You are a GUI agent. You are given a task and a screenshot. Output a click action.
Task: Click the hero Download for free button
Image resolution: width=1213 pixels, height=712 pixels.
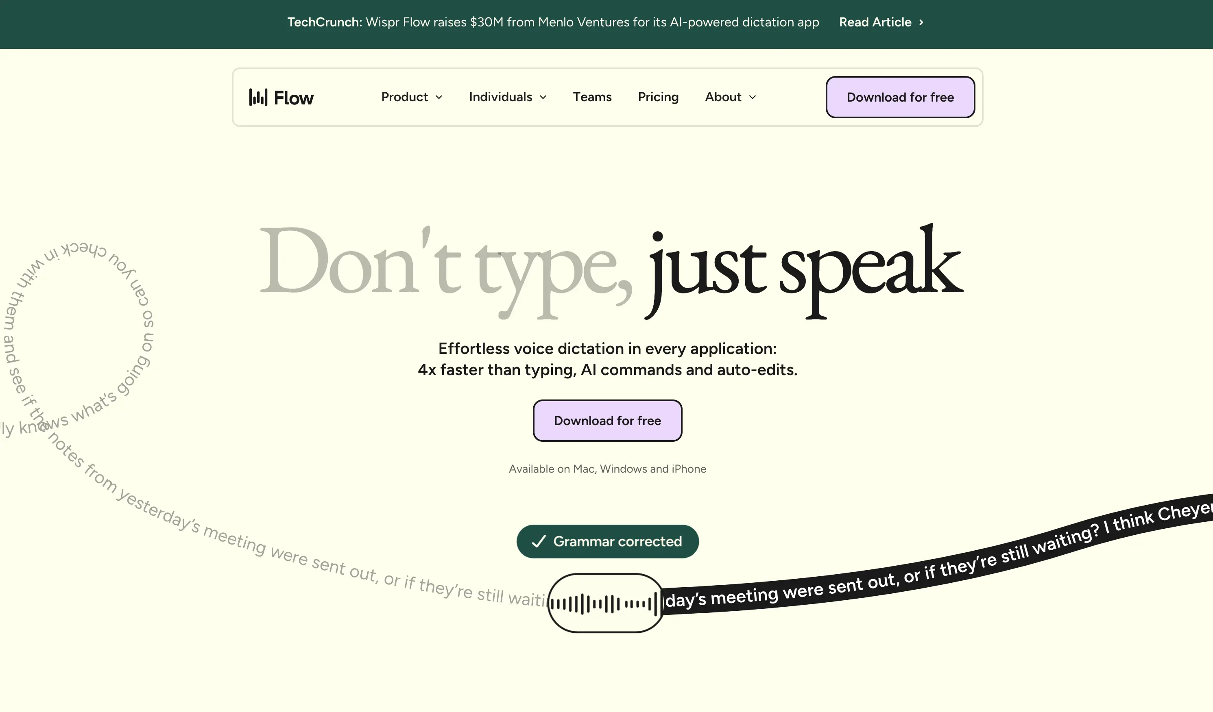tap(607, 421)
